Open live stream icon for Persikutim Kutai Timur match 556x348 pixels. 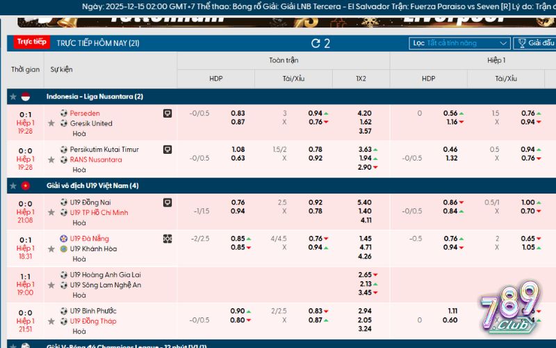pyautogui.click(x=167, y=150)
